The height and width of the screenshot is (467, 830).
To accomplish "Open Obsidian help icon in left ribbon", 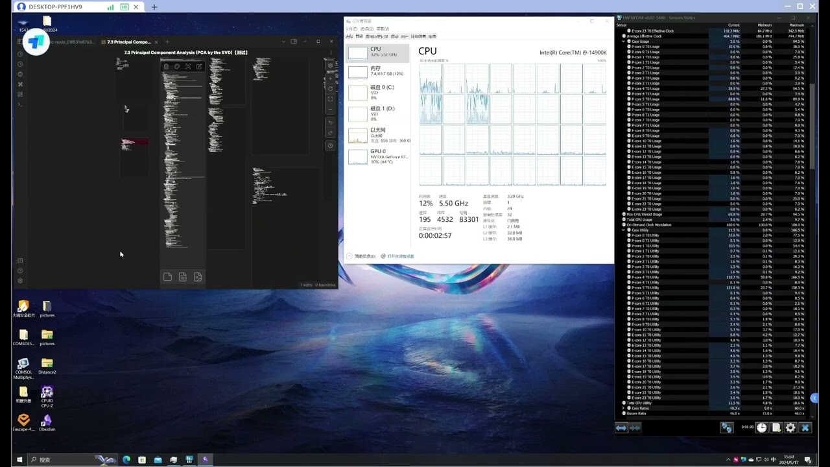I will (20, 270).
